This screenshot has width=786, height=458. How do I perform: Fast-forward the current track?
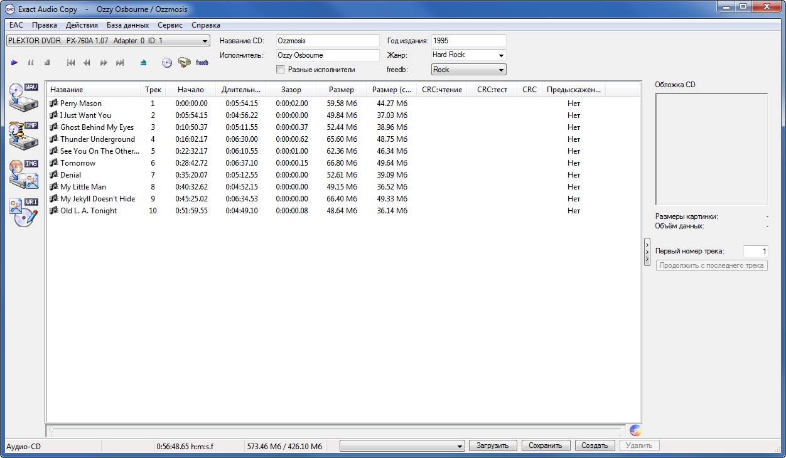[104, 63]
